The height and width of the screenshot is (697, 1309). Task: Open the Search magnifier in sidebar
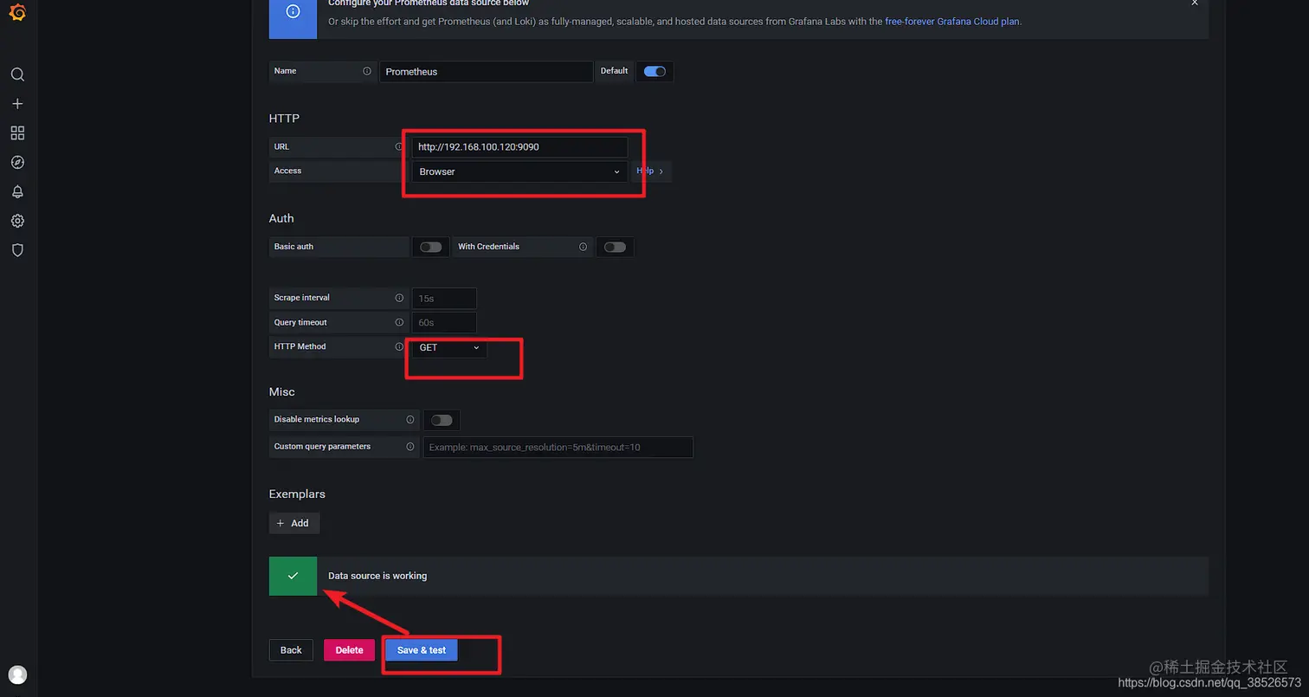coord(17,74)
